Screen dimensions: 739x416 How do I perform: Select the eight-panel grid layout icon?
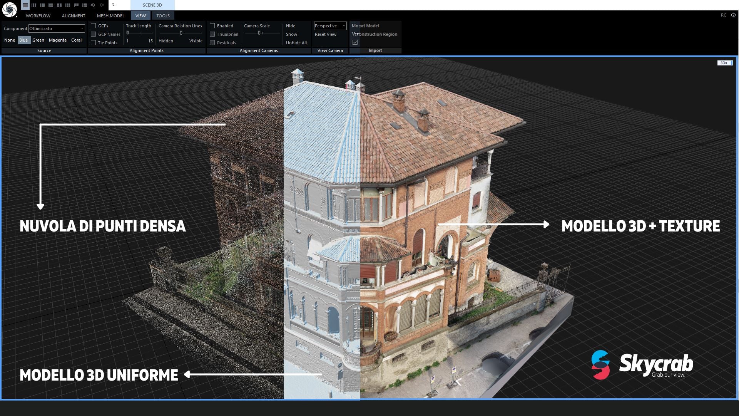pos(85,5)
